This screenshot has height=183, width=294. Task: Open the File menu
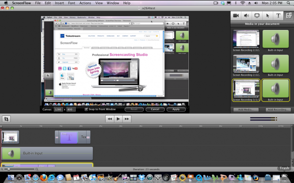coord(38,3)
